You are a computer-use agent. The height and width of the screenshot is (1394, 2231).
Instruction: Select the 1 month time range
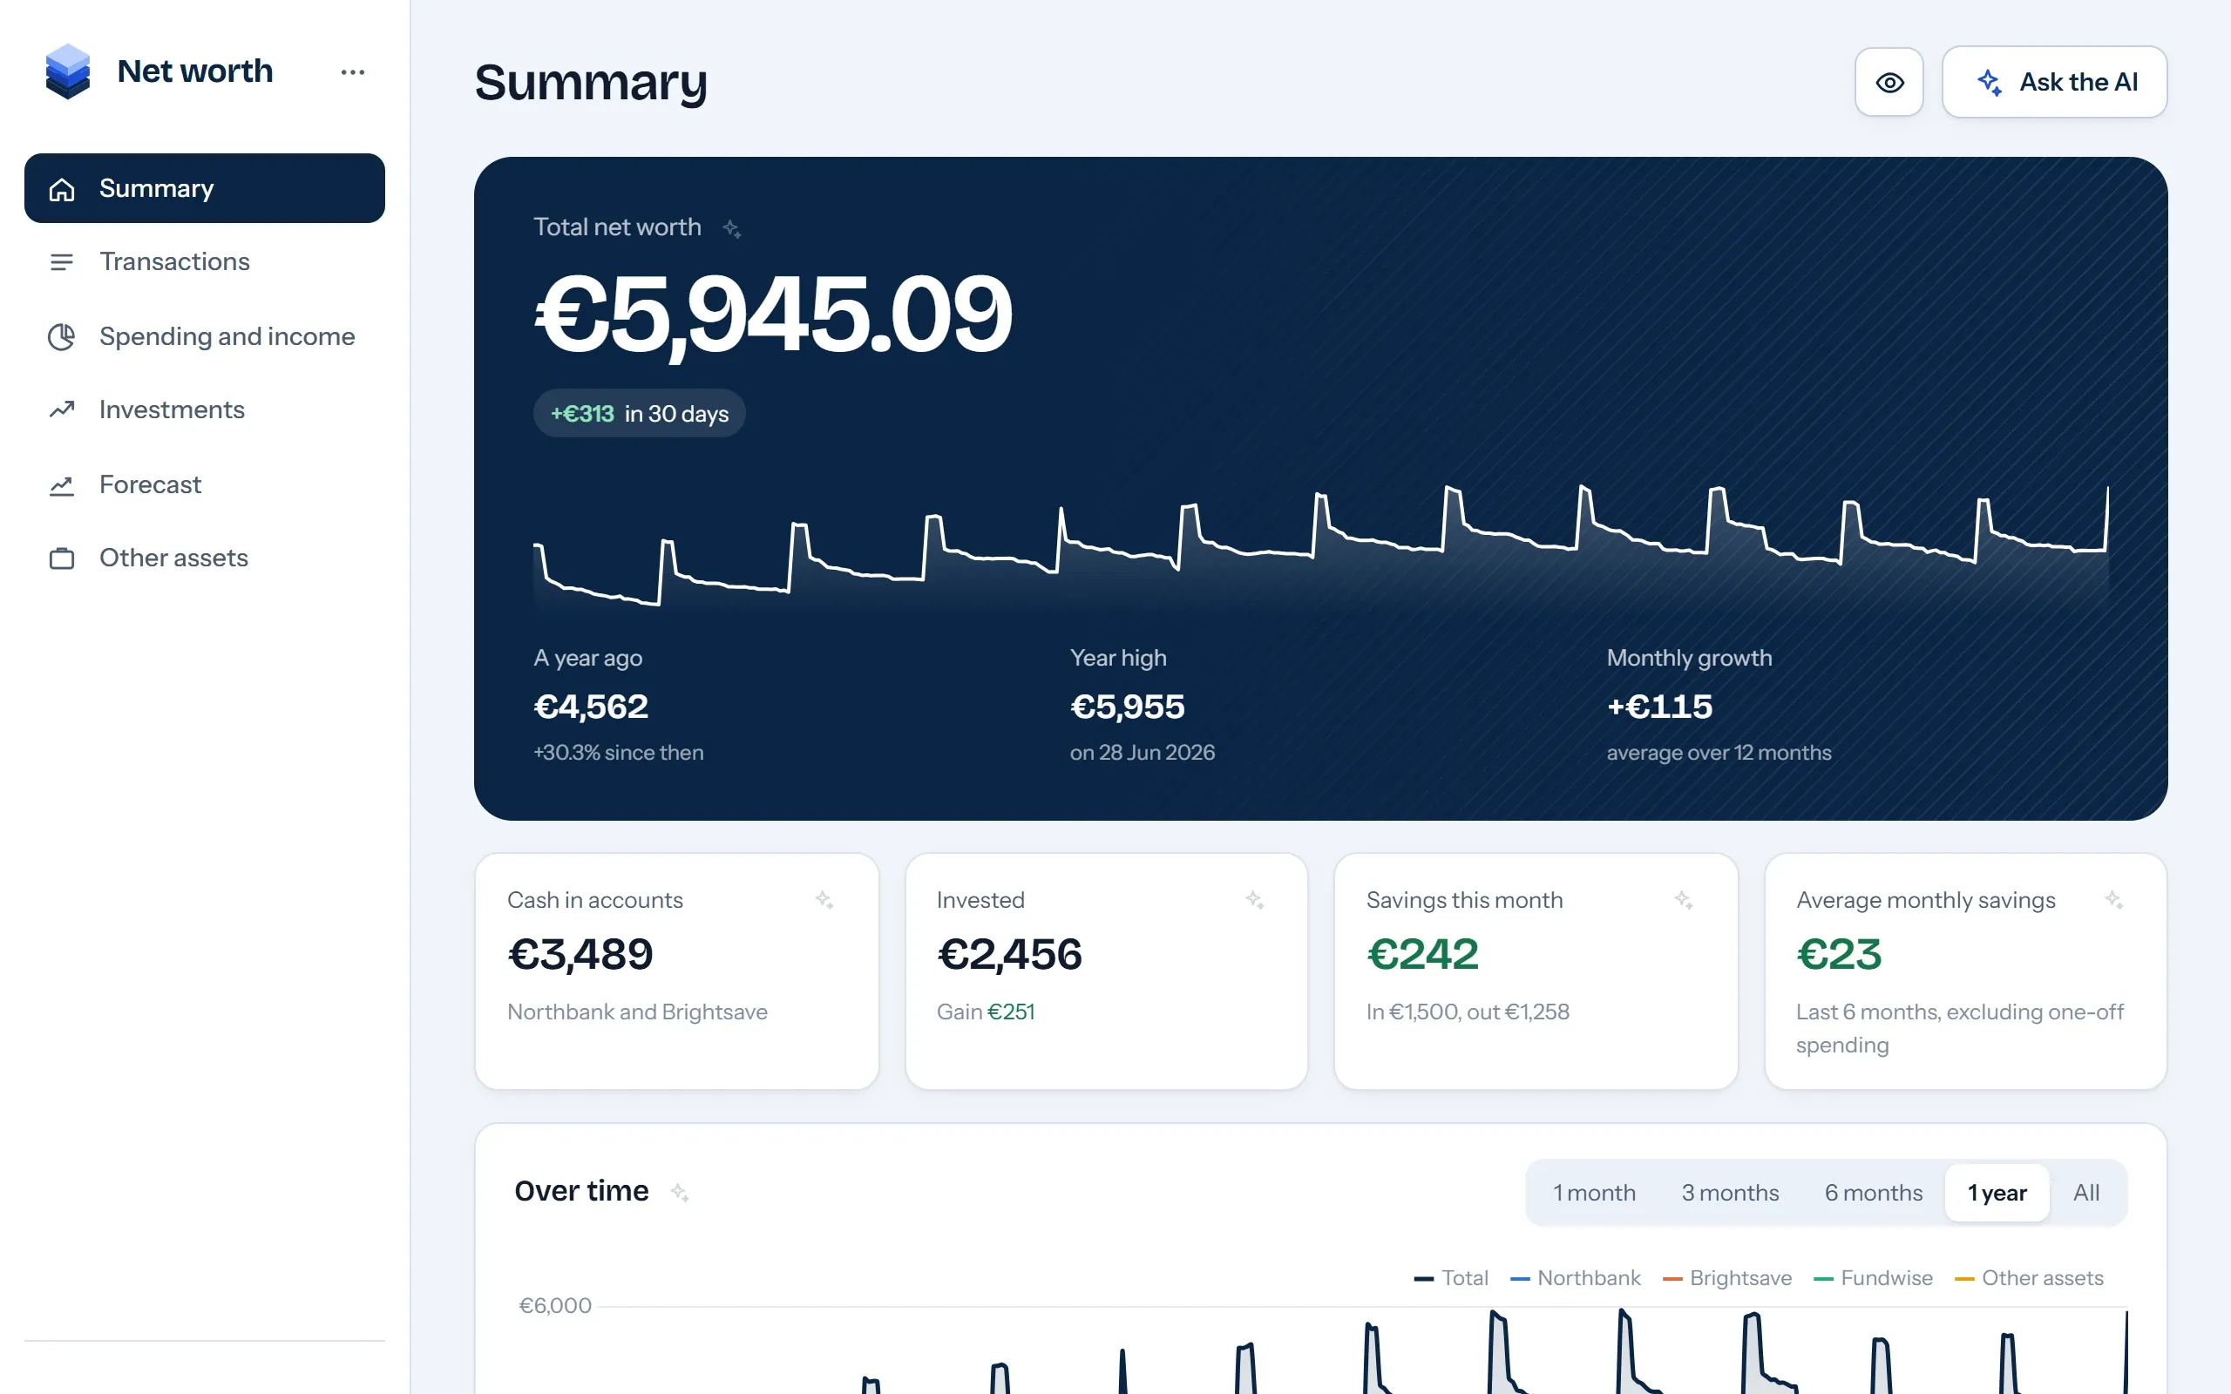tap(1594, 1193)
